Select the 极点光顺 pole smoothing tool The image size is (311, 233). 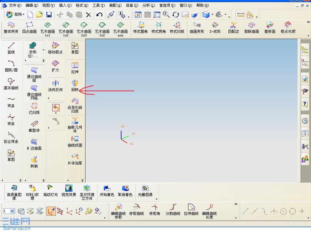point(288,28)
